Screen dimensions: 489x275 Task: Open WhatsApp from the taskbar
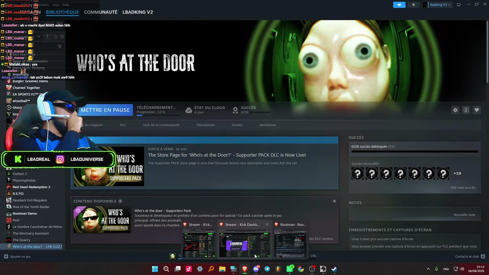290,269
